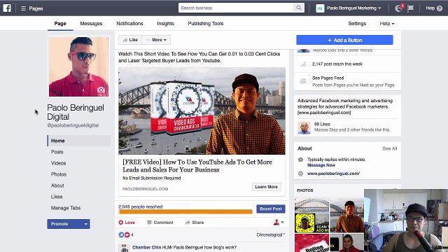Click the Search business input field
448x252 pixels.
(x=236, y=8)
